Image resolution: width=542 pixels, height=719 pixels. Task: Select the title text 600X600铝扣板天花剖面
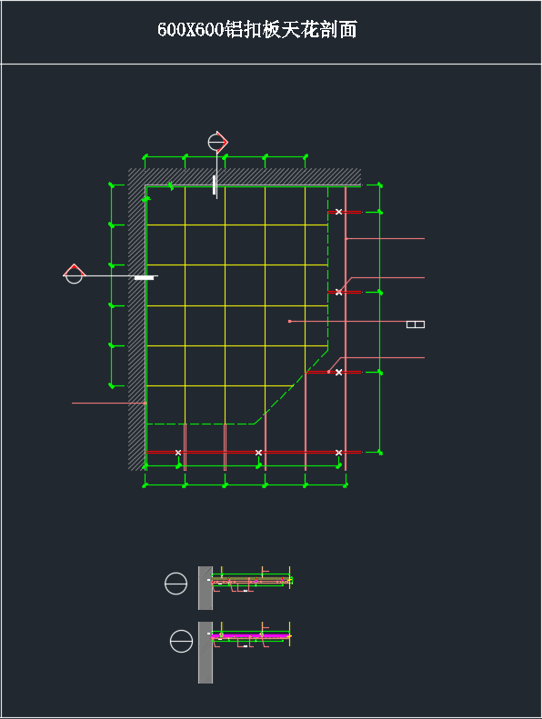pos(257,30)
